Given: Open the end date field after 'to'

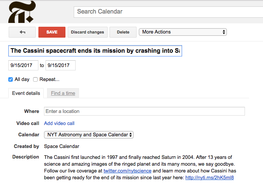Looking at the screenshot, I should point(61,65).
